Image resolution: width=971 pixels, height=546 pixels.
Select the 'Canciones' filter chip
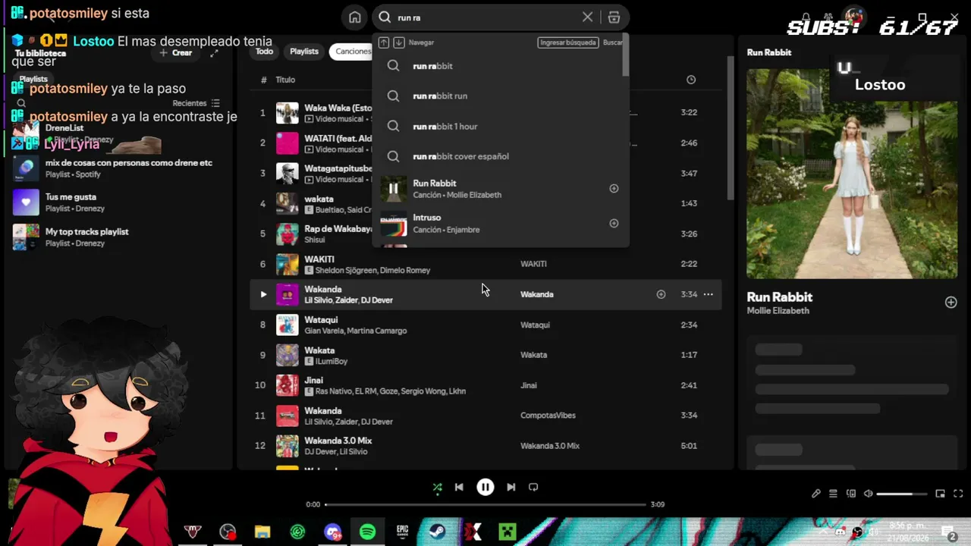click(x=352, y=52)
